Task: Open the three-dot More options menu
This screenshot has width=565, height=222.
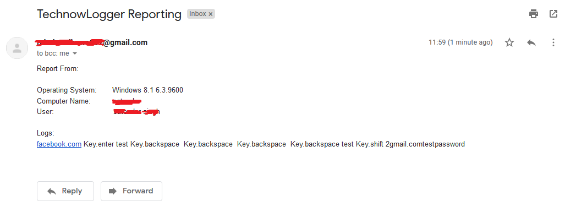Action: pos(553,42)
